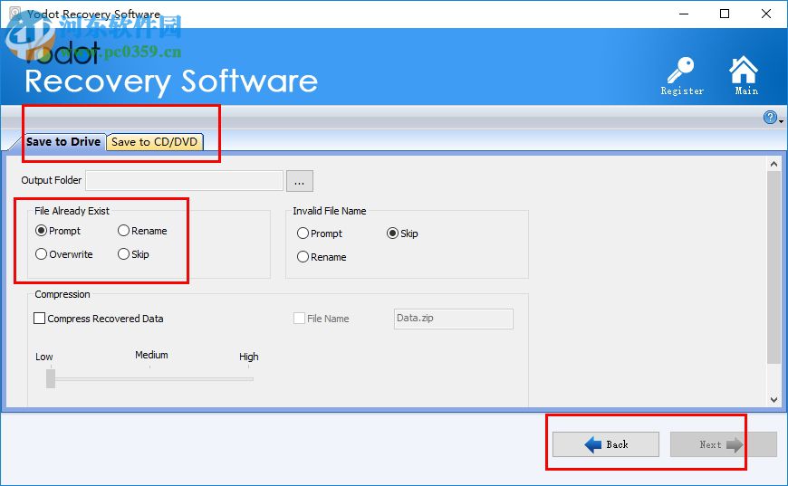Click scroll down arrow of options panel

774,400
